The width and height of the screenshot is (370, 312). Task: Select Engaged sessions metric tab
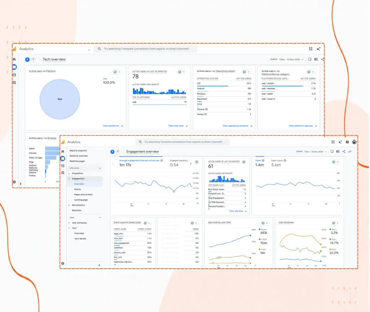pyautogui.click(x=178, y=163)
